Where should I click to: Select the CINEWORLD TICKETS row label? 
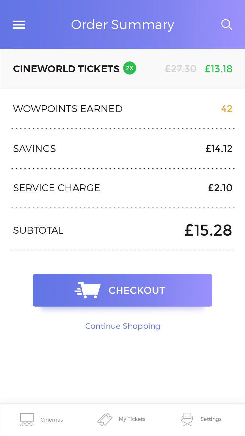pyautogui.click(x=66, y=69)
